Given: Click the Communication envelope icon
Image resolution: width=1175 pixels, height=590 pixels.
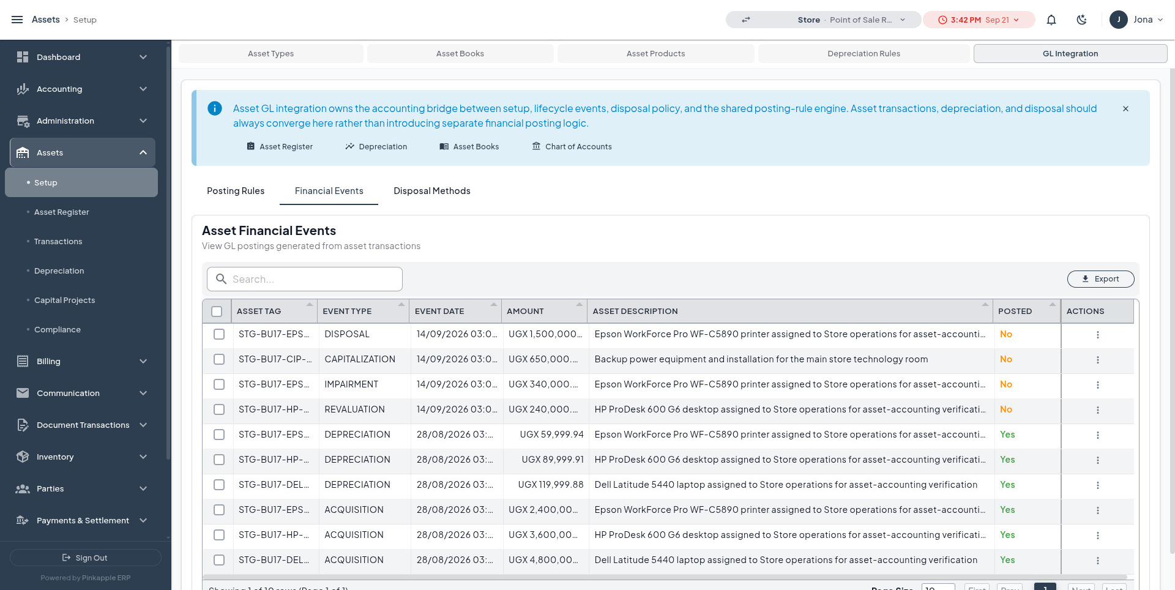Looking at the screenshot, I should [23, 393].
